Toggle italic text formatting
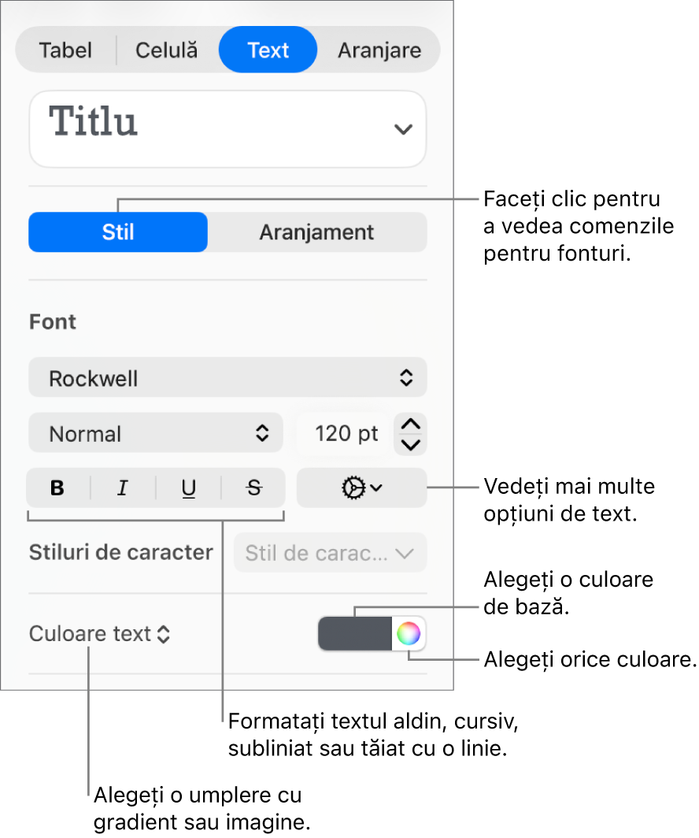Screen dimensions: 699x838 [x=123, y=488]
